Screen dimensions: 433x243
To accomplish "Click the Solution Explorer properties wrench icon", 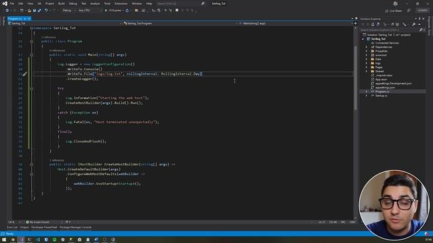I will 413,24.
